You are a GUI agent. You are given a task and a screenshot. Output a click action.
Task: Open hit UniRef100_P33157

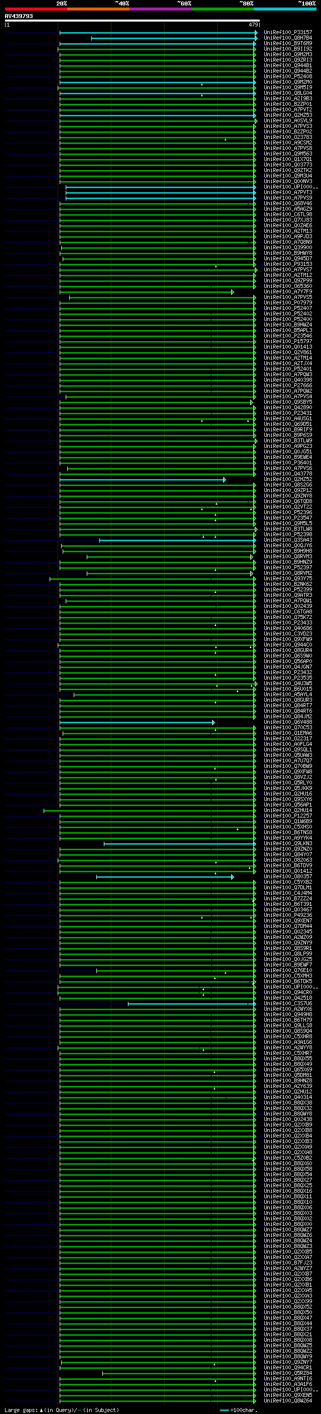(287, 33)
